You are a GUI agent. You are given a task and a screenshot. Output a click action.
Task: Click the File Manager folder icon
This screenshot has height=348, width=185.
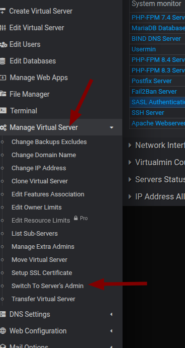[x=3, y=94]
